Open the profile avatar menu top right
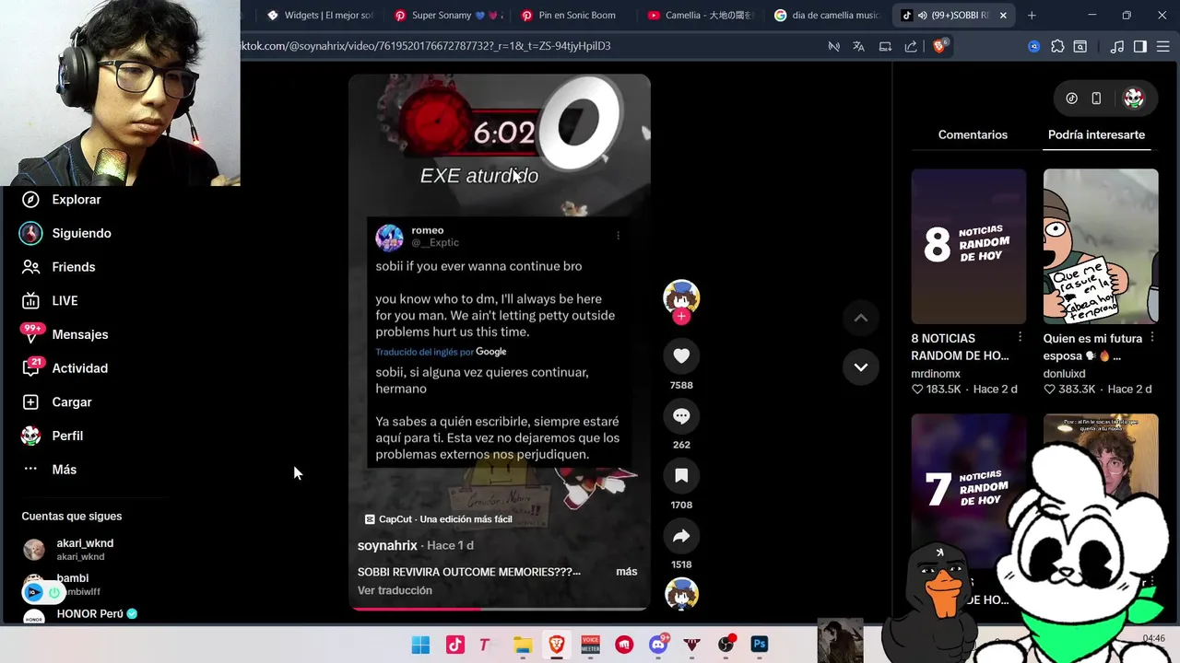This screenshot has height=663, width=1180. pyautogui.click(x=1134, y=99)
